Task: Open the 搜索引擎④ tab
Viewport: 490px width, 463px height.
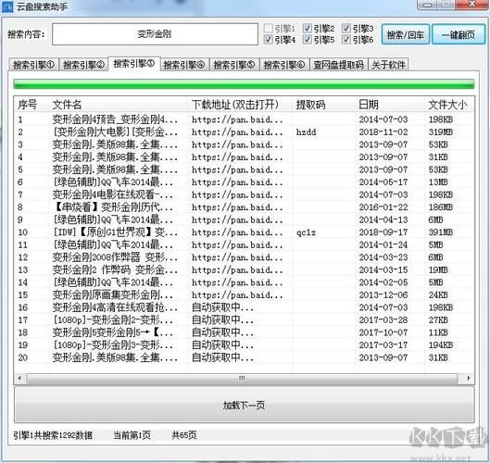Action: [x=184, y=65]
